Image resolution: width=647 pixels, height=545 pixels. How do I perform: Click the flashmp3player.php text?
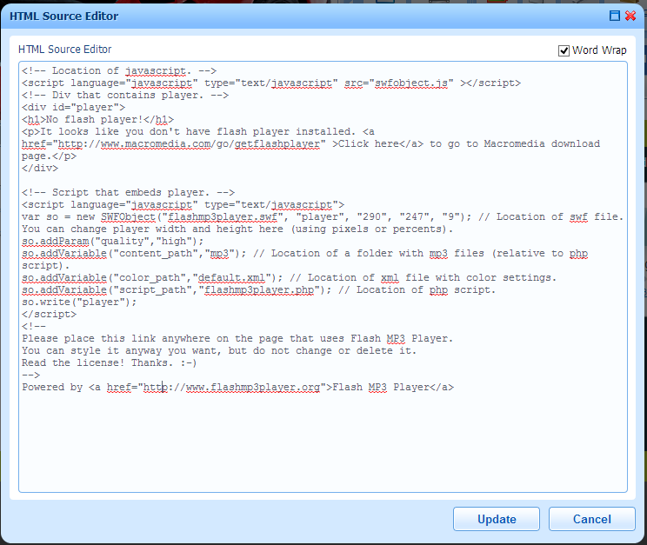259,290
